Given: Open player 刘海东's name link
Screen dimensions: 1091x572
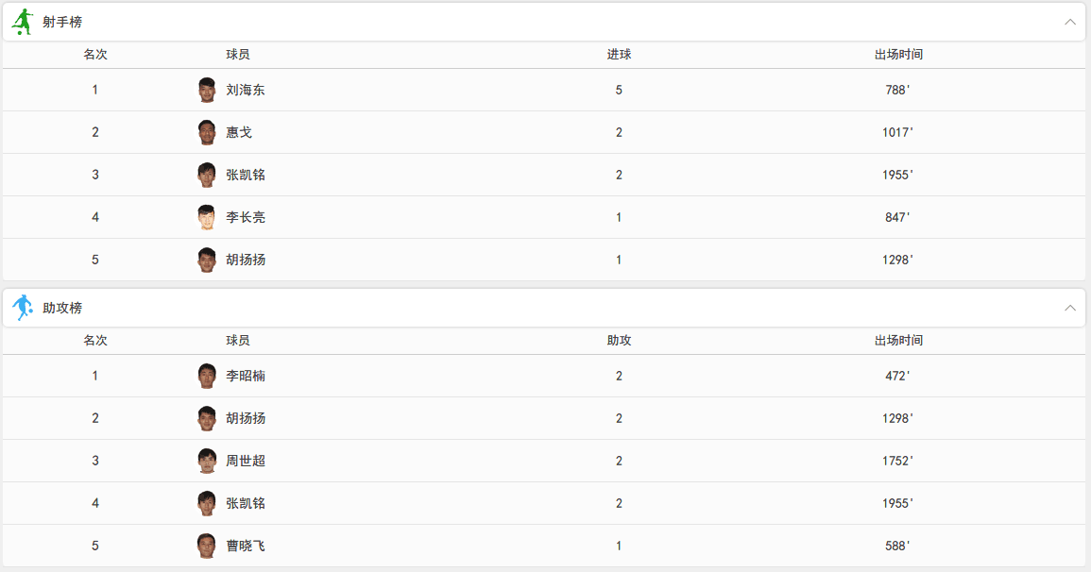Looking at the screenshot, I should 246,90.
